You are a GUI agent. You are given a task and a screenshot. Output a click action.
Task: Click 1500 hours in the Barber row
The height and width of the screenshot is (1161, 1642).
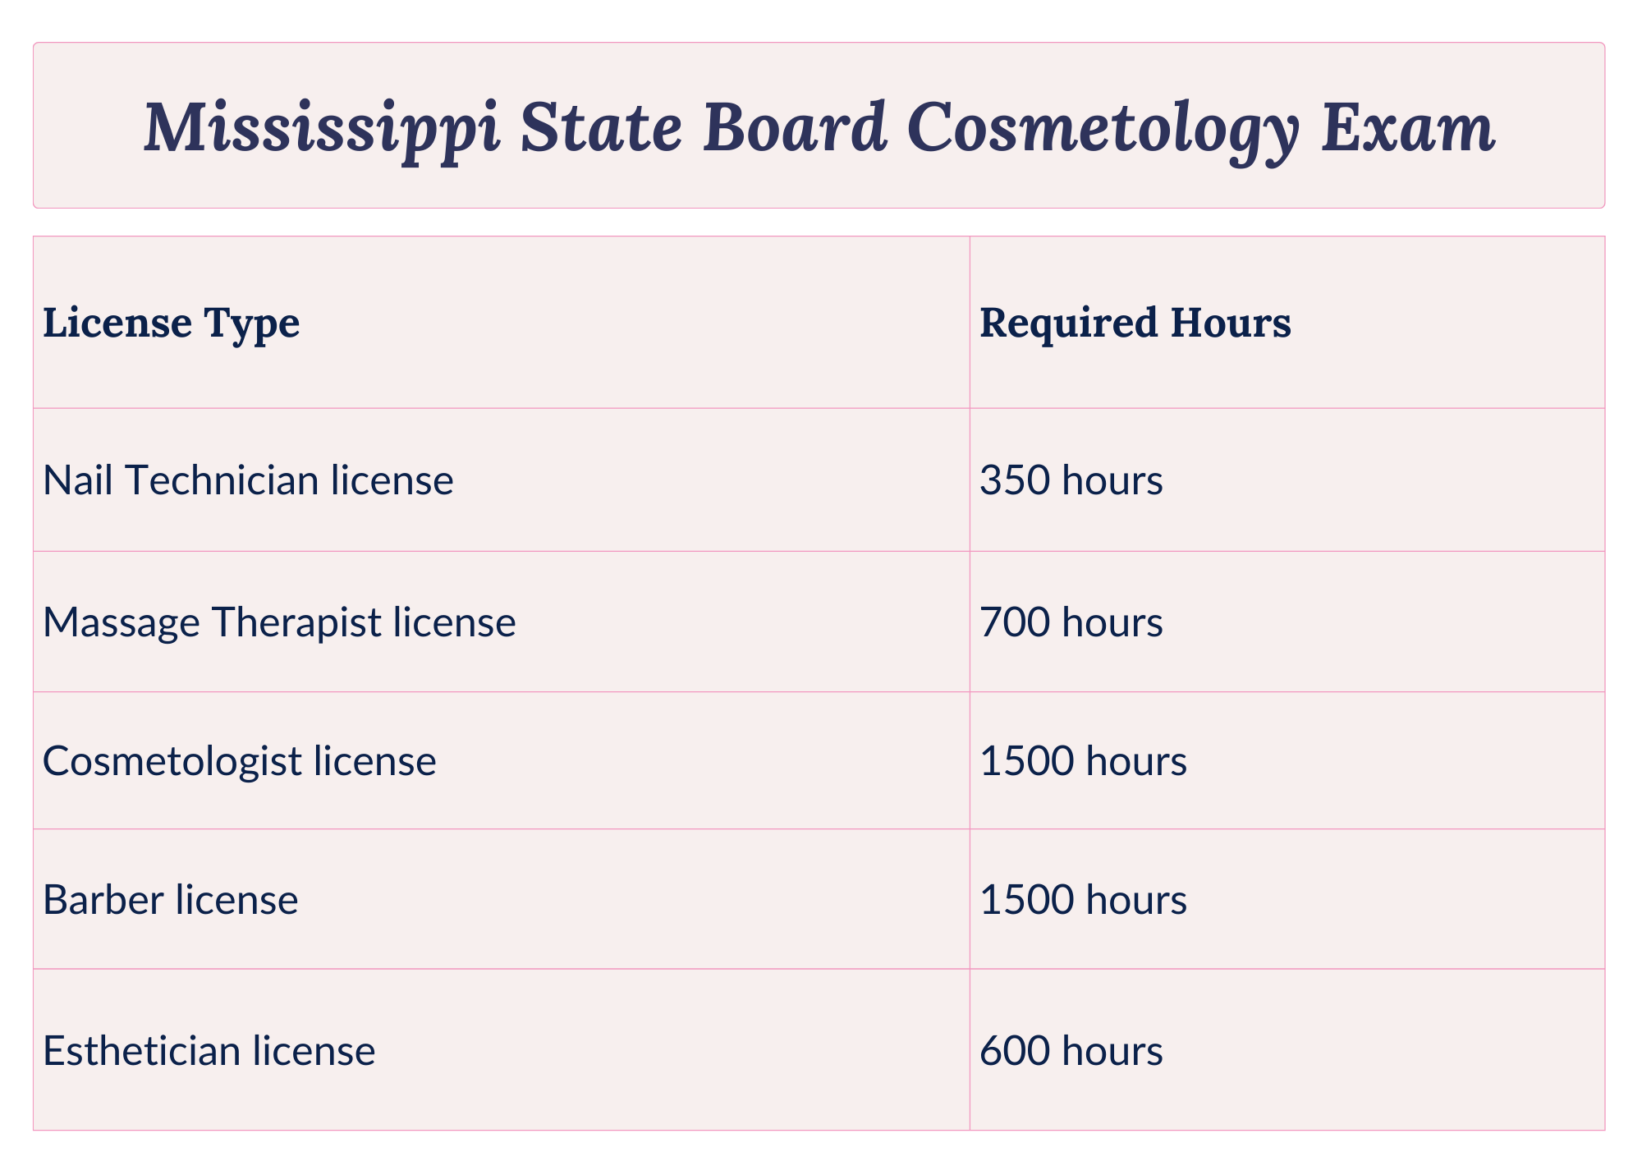1083,900
